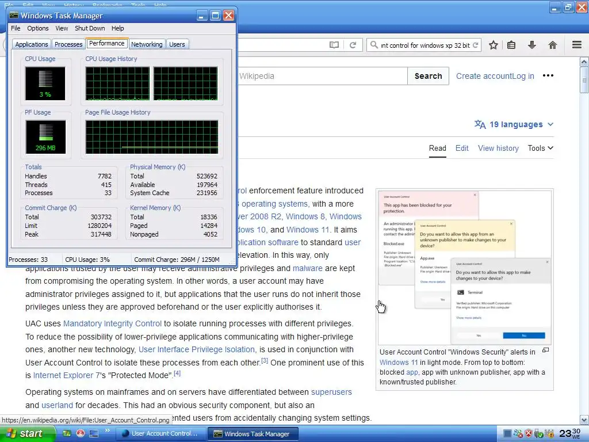Click the Windows Task Manager taskbar button
589x442 pixels.
[253, 434]
